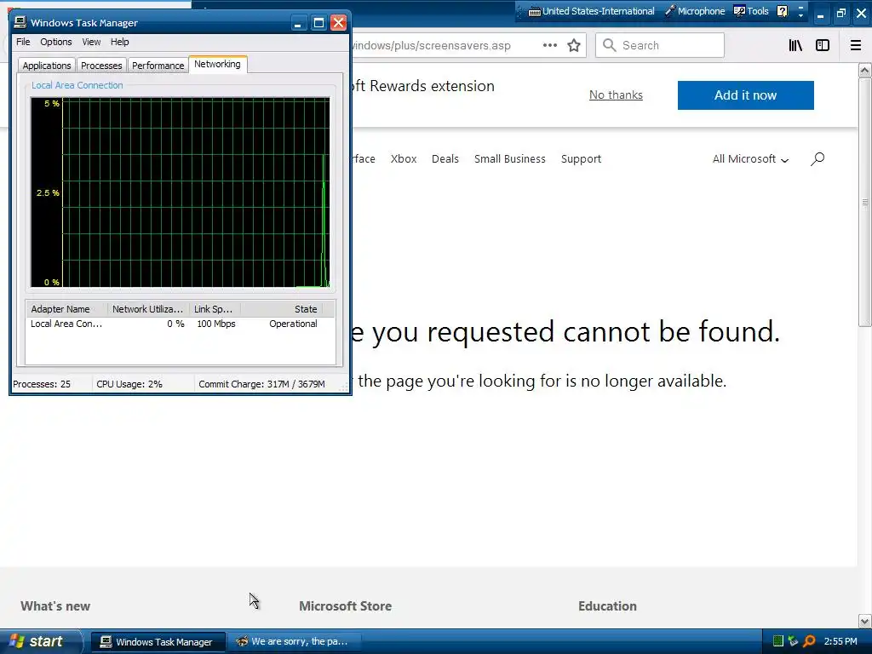Open Task Manager's File menu
872x654 pixels.
pos(23,42)
